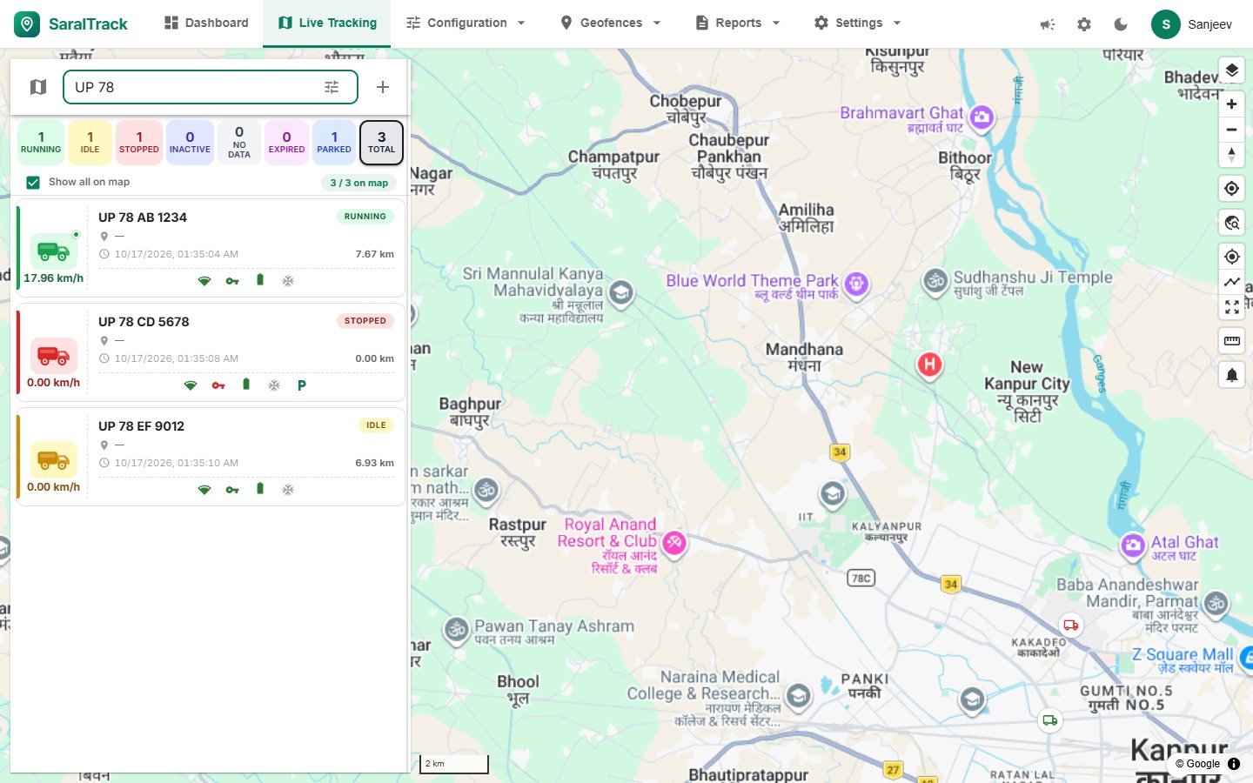This screenshot has height=783, width=1253.
Task: Click the map view icon beside search
Action: [x=37, y=87]
